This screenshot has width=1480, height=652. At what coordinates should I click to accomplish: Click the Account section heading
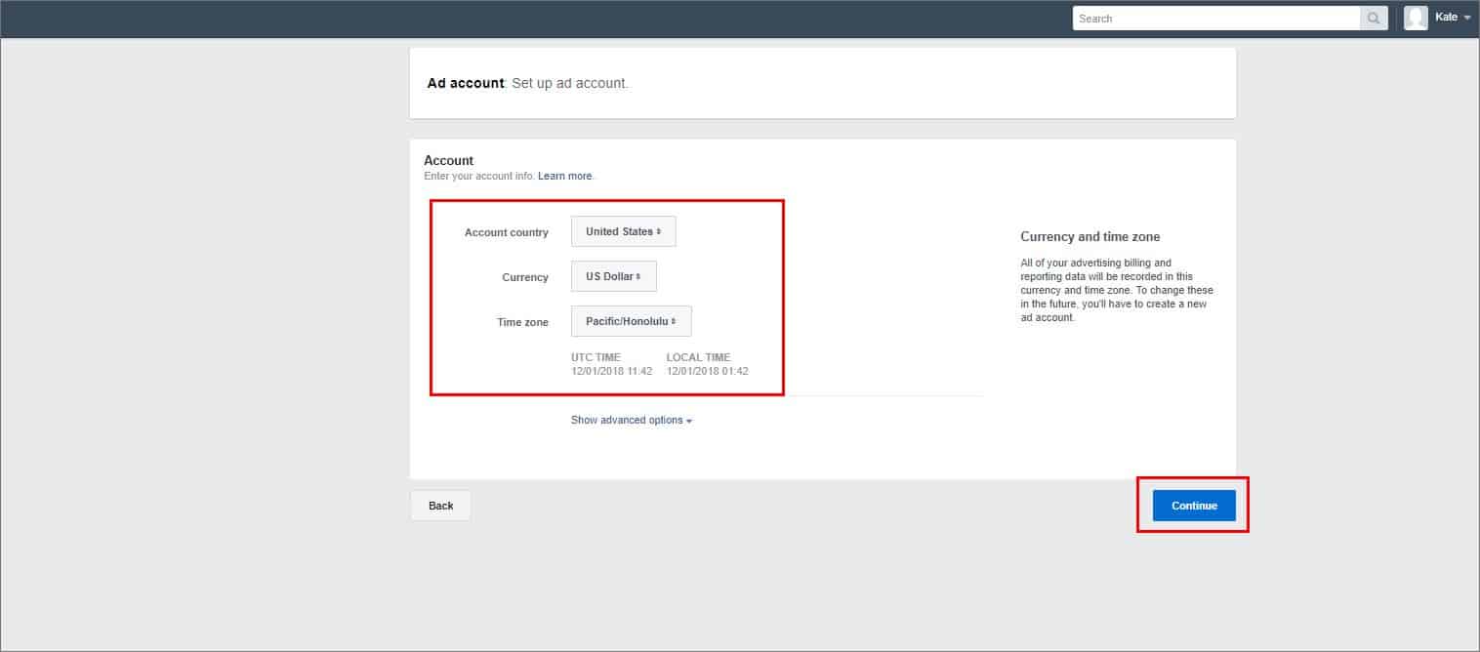pos(448,160)
